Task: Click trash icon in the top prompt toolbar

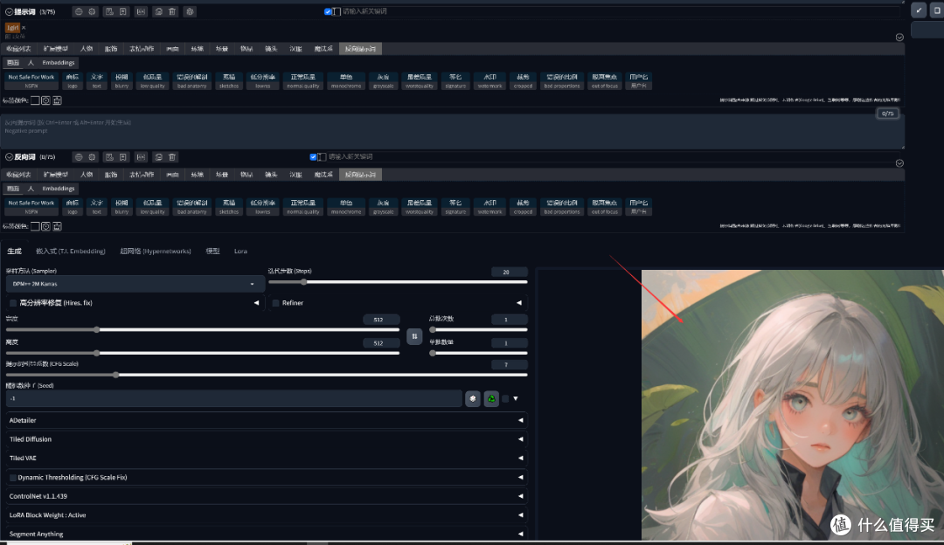Action: tap(171, 11)
